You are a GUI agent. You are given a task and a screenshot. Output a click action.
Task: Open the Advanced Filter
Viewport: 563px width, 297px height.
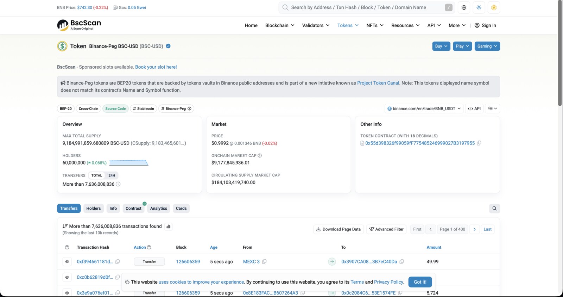pos(386,229)
